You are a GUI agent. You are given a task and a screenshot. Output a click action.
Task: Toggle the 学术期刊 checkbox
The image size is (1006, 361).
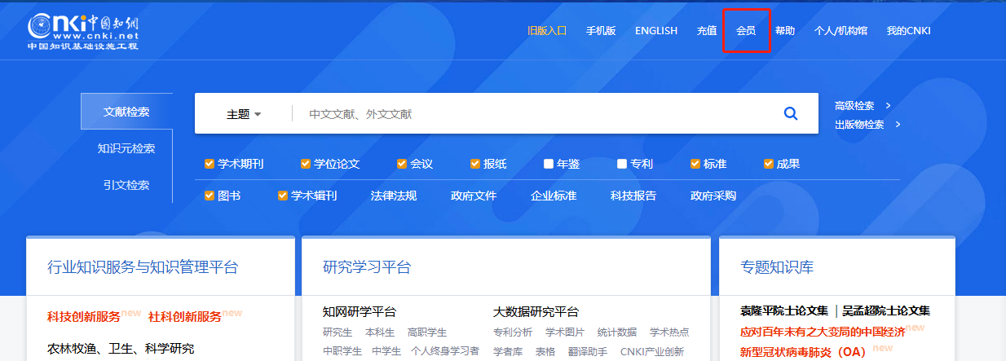210,164
